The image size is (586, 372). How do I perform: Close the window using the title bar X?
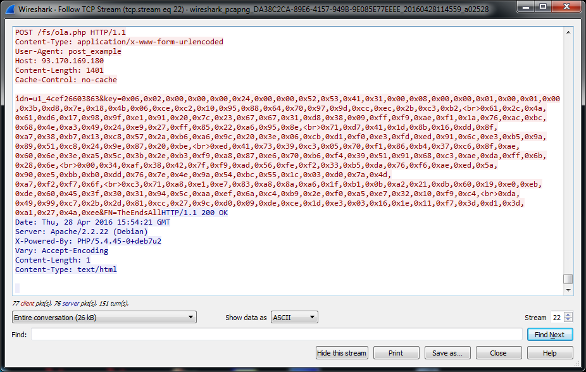[566, 6]
